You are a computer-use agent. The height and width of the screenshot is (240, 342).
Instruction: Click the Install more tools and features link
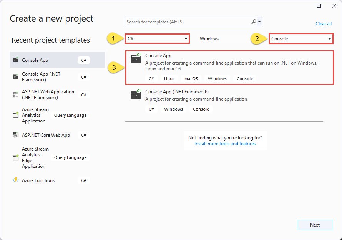(225, 144)
